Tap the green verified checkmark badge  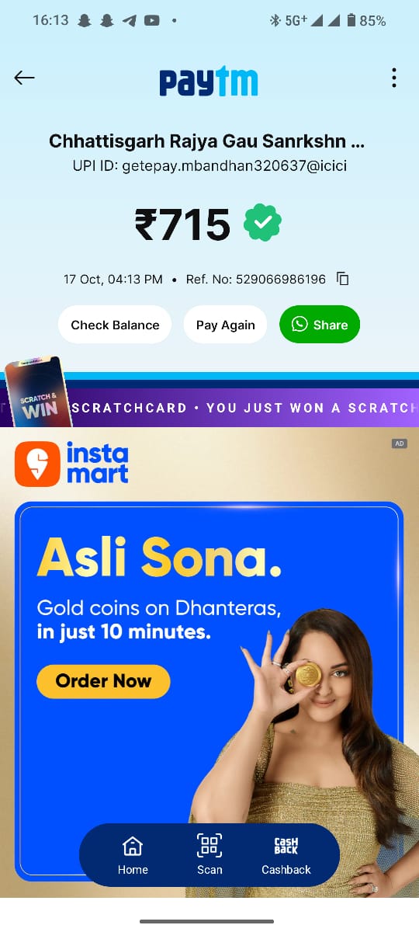tap(262, 224)
